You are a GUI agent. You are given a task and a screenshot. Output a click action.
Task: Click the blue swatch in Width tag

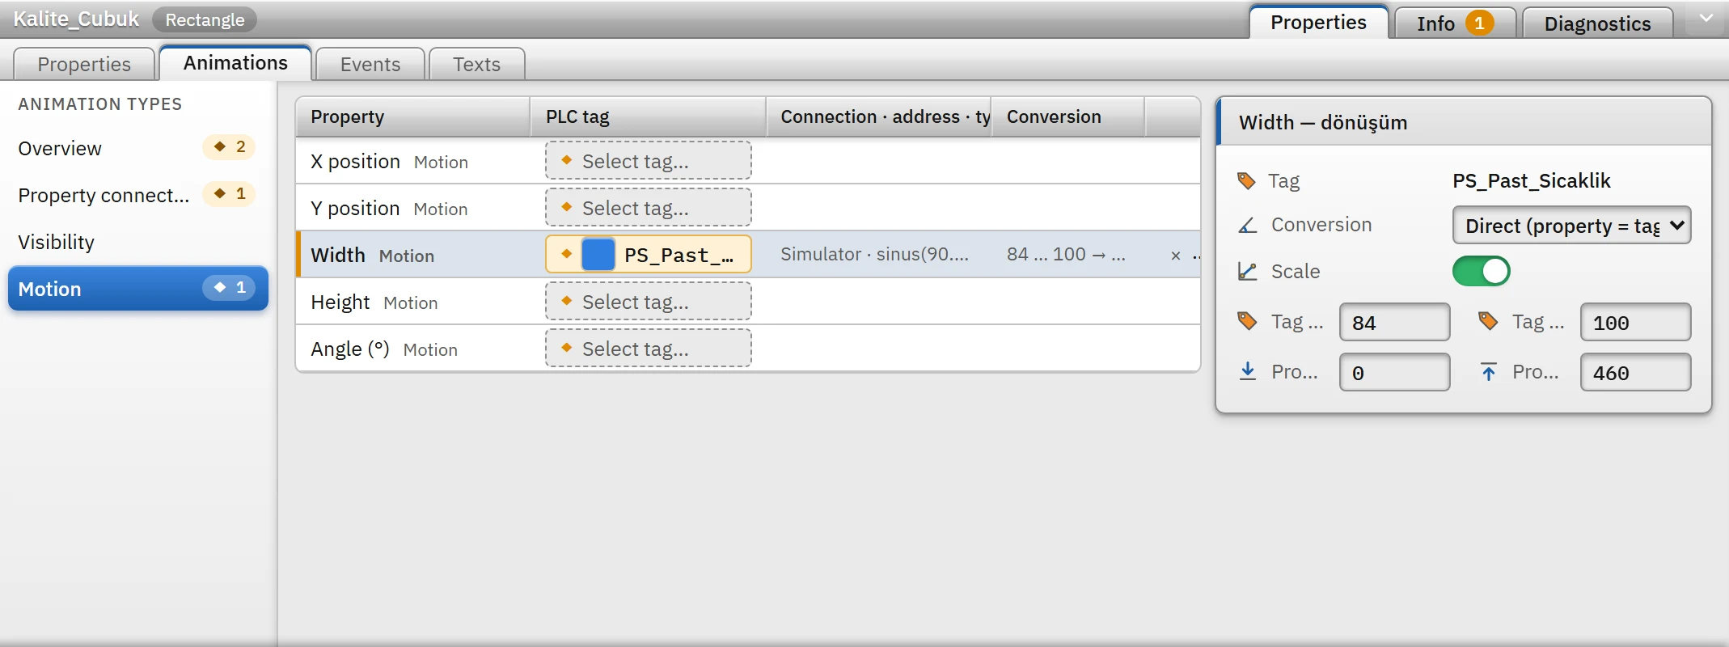598,255
